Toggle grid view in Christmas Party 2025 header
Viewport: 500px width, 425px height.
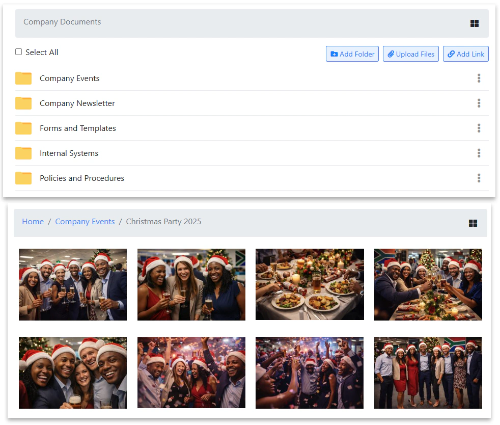coord(473,223)
